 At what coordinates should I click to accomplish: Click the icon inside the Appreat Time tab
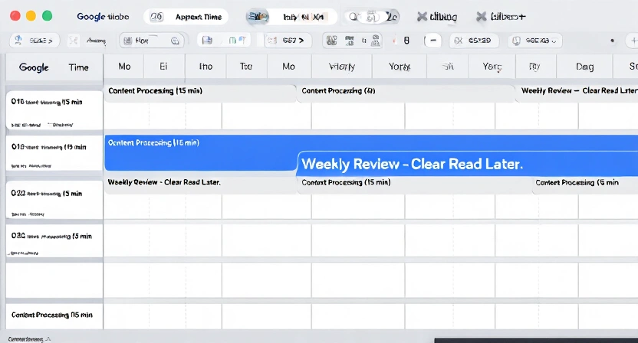tap(156, 17)
